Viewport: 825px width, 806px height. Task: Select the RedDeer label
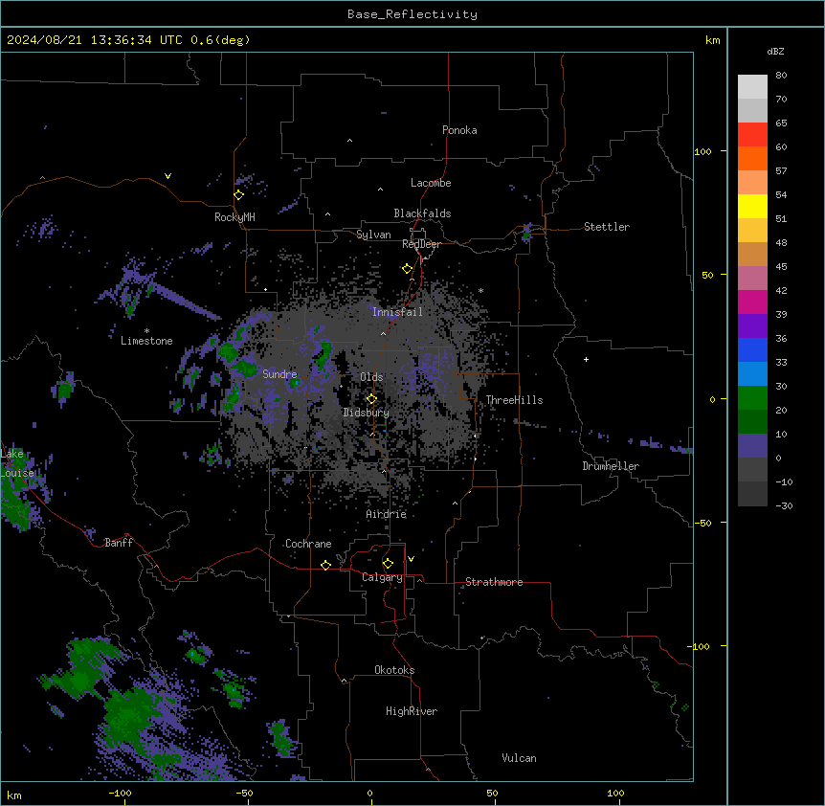(x=422, y=244)
